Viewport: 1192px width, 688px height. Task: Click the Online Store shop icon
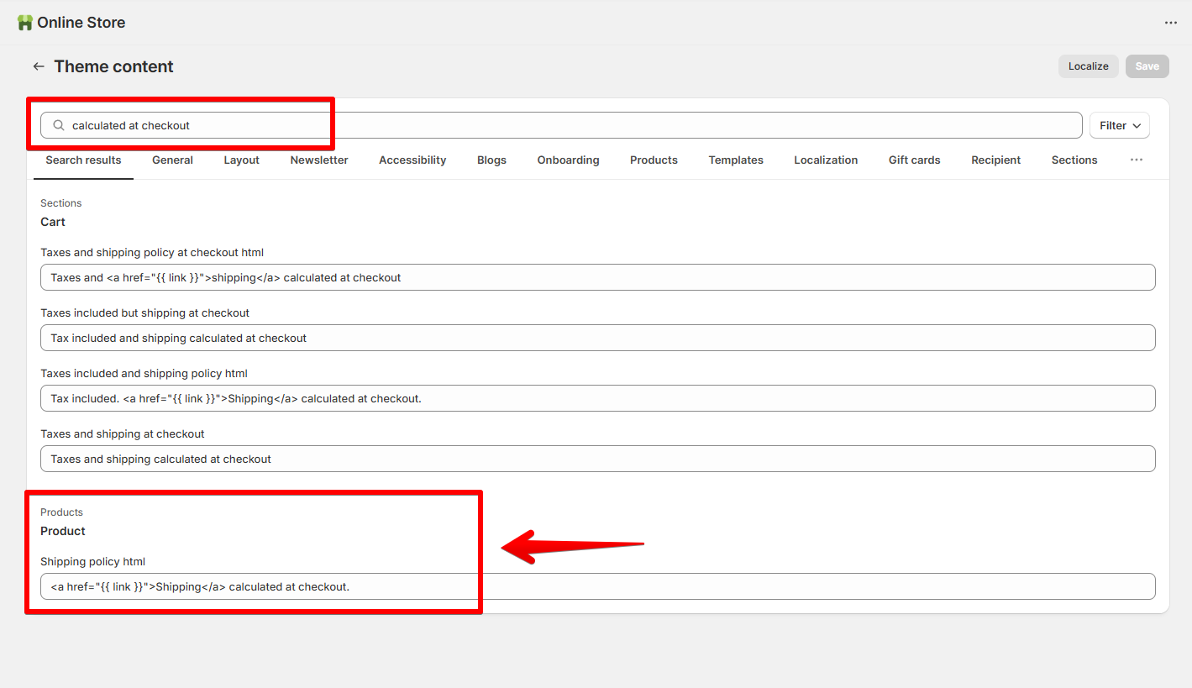coord(25,23)
